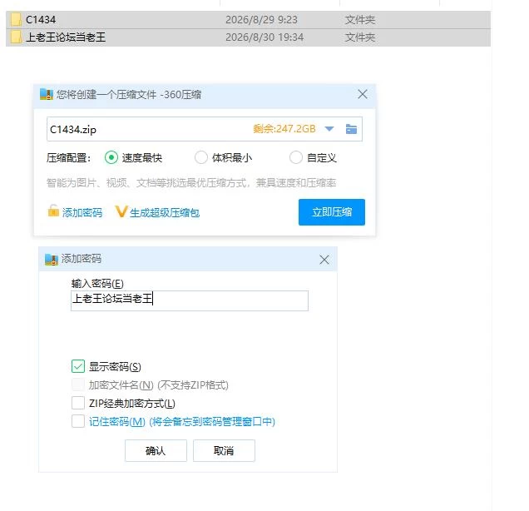Click the lock icon beside 添加密码
Image resolution: width=529 pixels, height=511 pixels.
(x=53, y=211)
